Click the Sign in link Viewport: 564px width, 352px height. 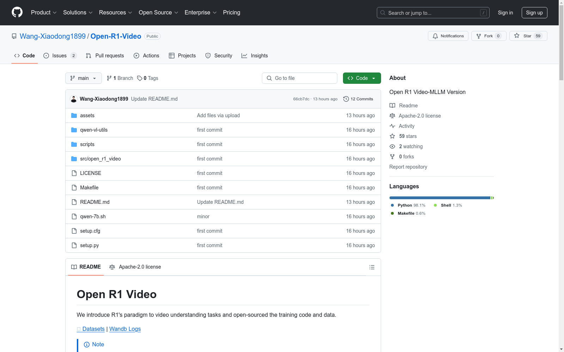click(x=505, y=13)
